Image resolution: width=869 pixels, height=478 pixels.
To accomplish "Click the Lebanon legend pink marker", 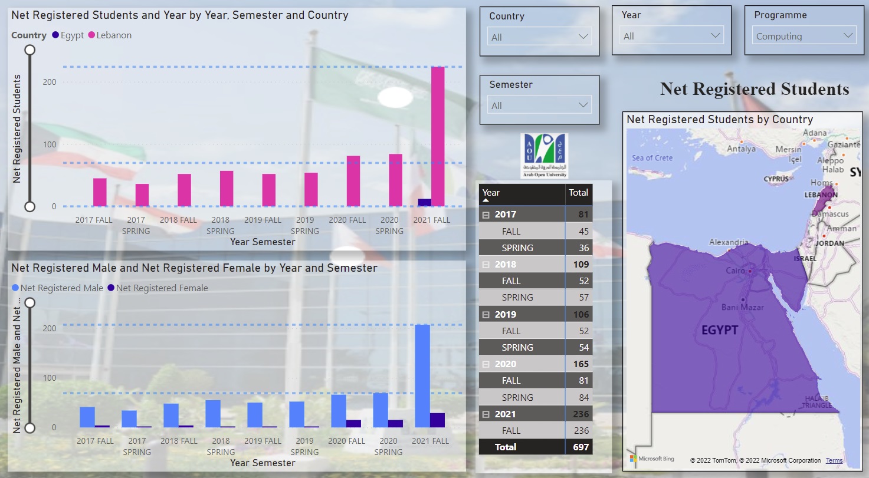I will pyautogui.click(x=91, y=35).
